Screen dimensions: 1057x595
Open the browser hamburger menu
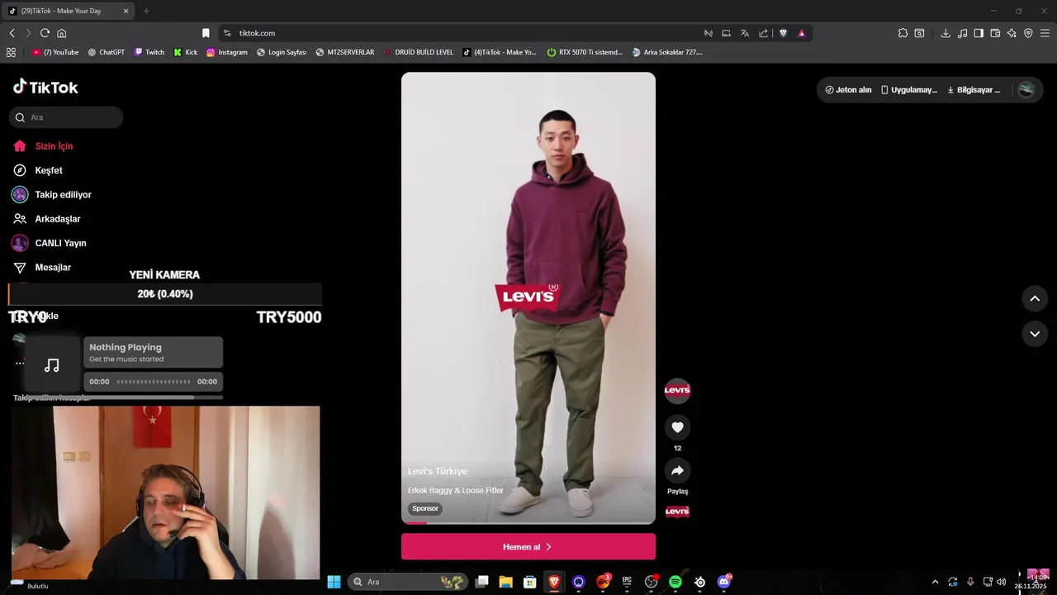1045,33
